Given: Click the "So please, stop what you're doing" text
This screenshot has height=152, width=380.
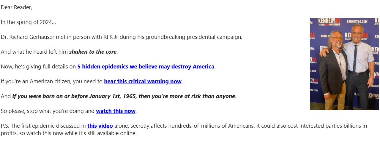Looking at the screenshot, I should pos(48,111).
